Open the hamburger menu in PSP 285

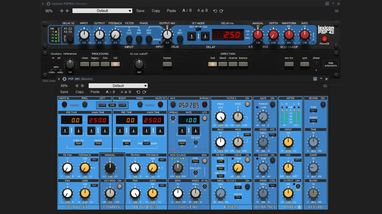(x=325, y=86)
